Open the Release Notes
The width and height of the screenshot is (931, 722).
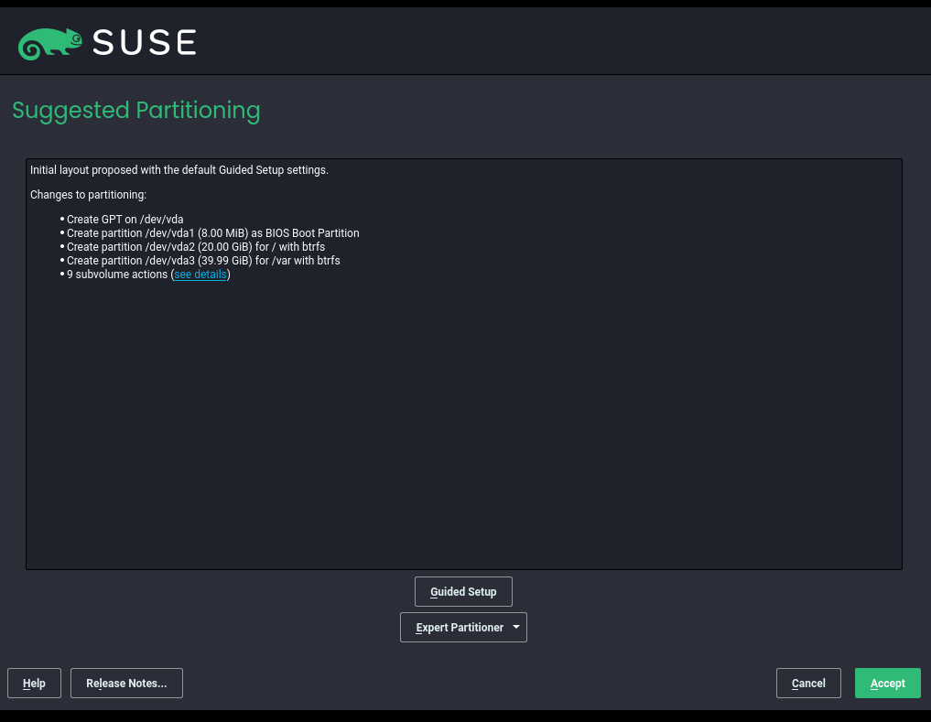click(126, 683)
